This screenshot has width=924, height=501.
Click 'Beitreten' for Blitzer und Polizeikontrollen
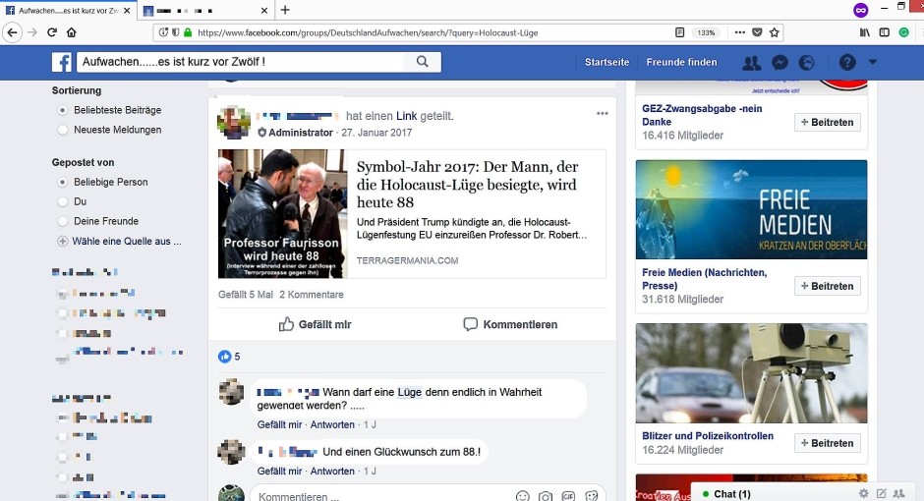827,443
